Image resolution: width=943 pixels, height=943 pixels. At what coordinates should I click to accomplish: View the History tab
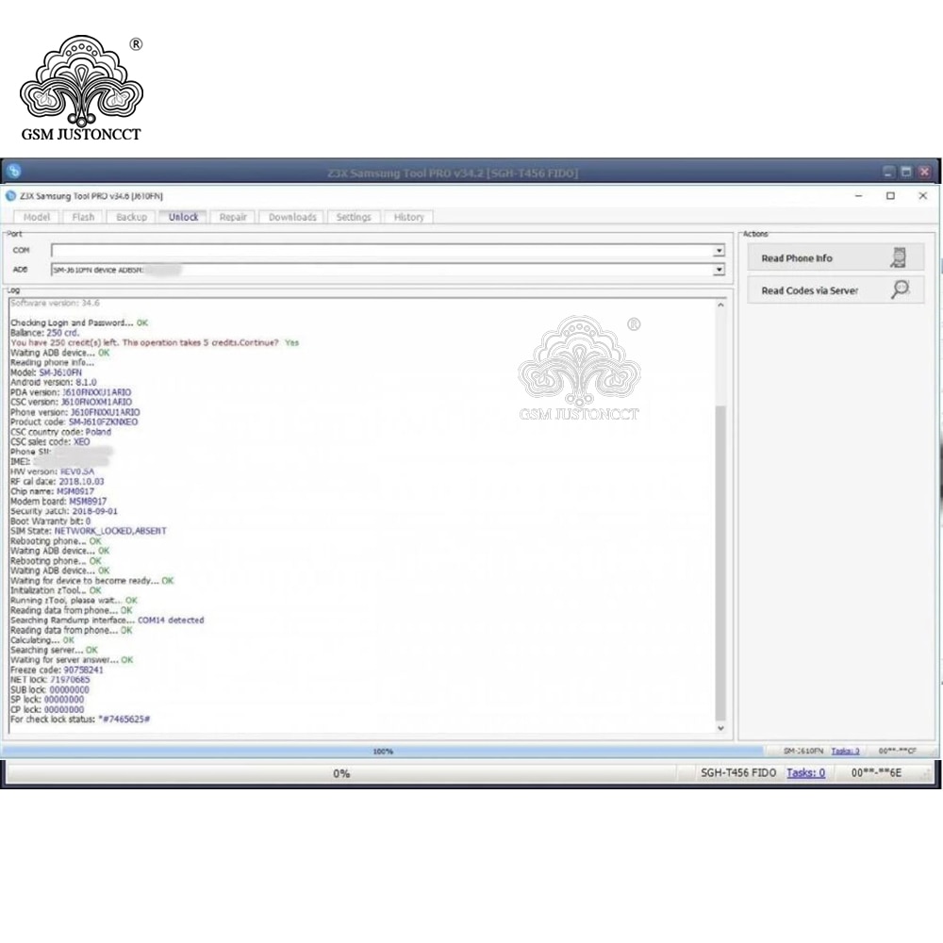click(409, 217)
